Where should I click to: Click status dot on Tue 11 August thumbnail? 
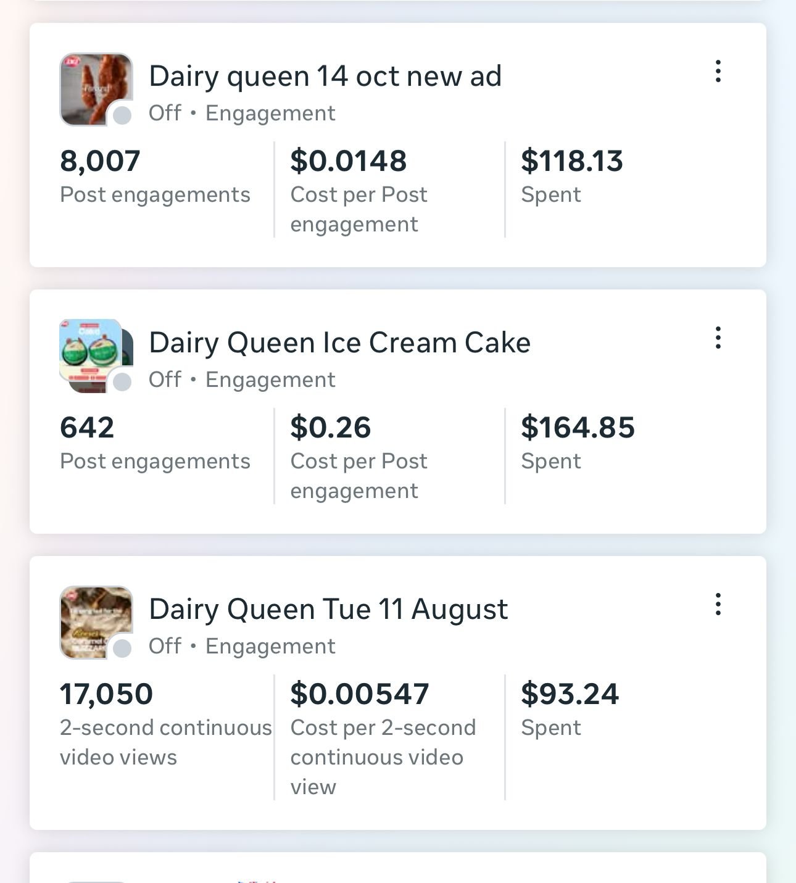point(122,648)
